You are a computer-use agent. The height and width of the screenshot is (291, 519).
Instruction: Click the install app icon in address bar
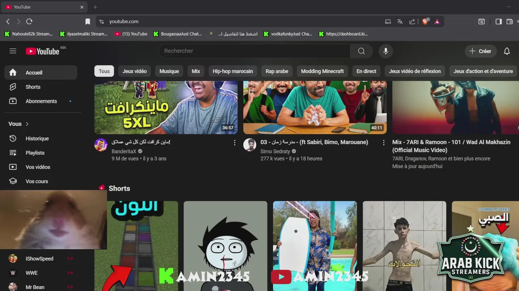[388, 21]
